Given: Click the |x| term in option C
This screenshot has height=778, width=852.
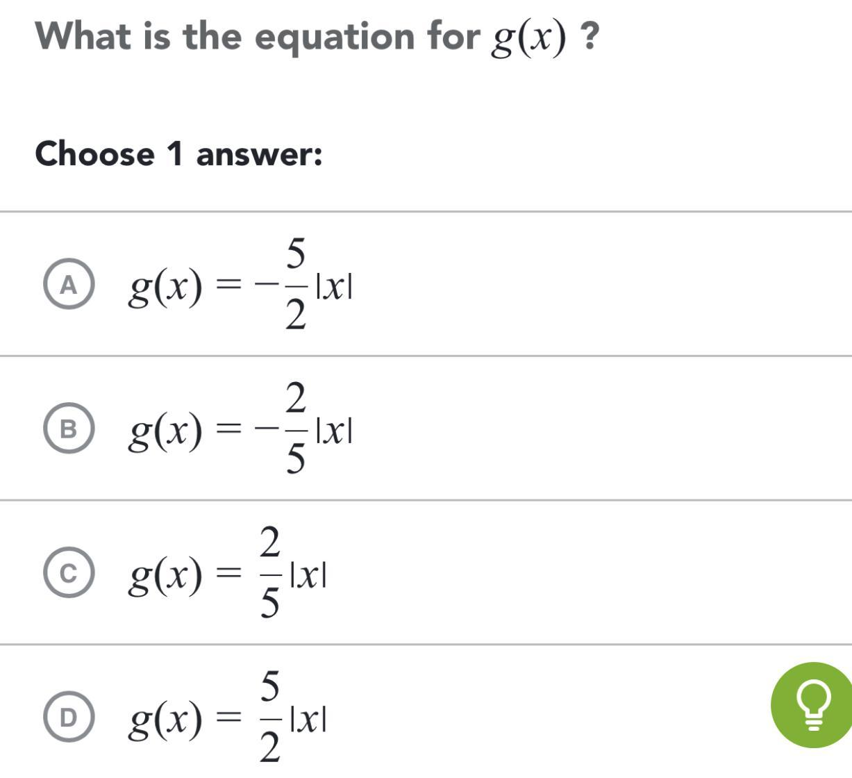Looking at the screenshot, I should [308, 574].
